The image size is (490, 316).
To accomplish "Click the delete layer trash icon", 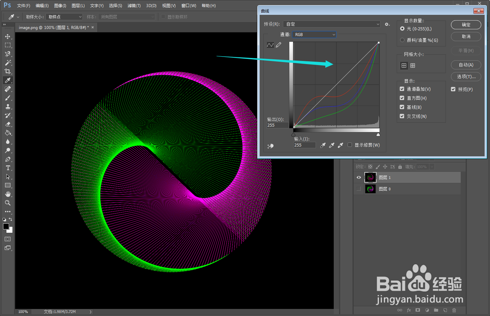I will click(454, 310).
